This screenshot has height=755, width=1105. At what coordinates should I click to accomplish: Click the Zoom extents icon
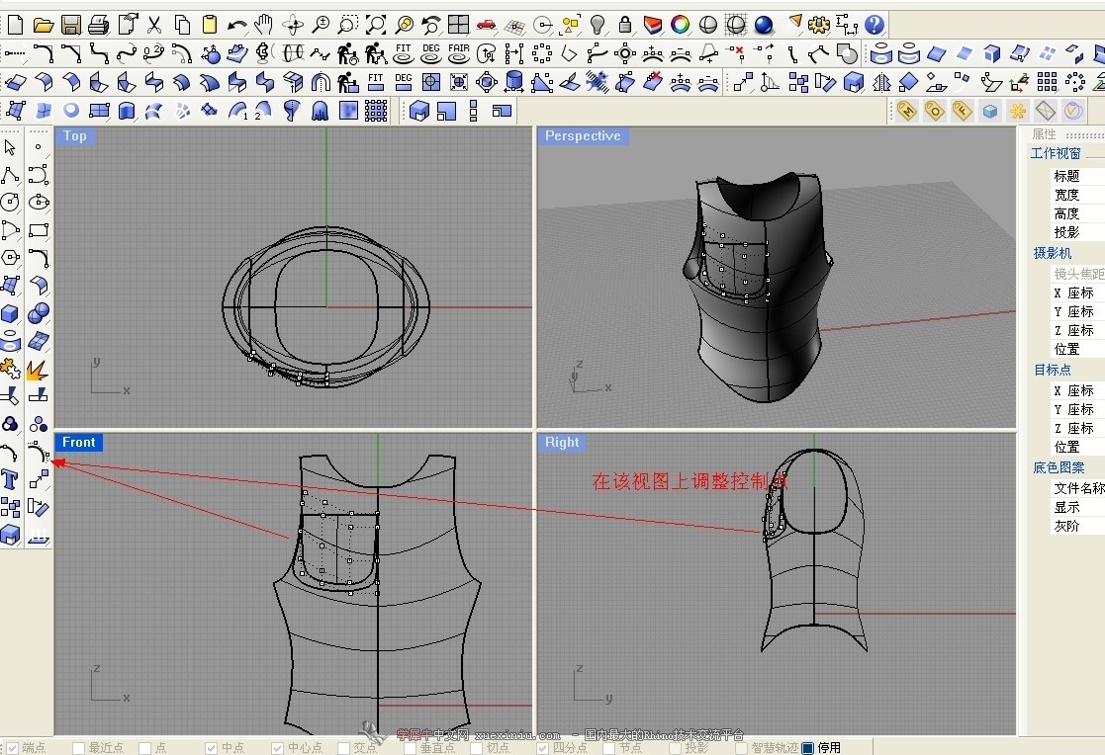tap(376, 26)
